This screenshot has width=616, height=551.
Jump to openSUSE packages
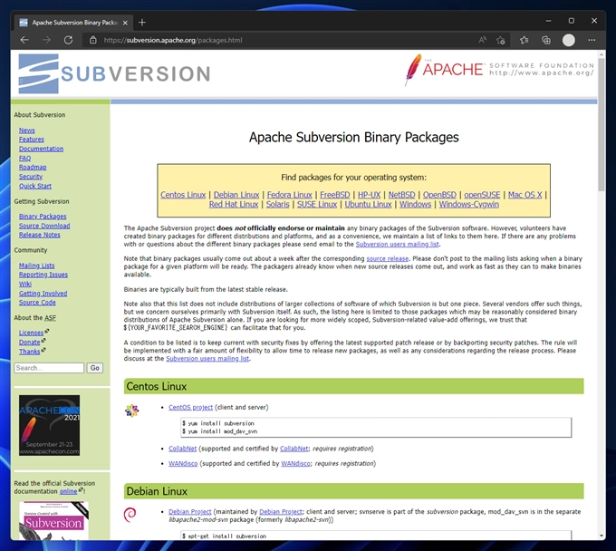(x=482, y=195)
